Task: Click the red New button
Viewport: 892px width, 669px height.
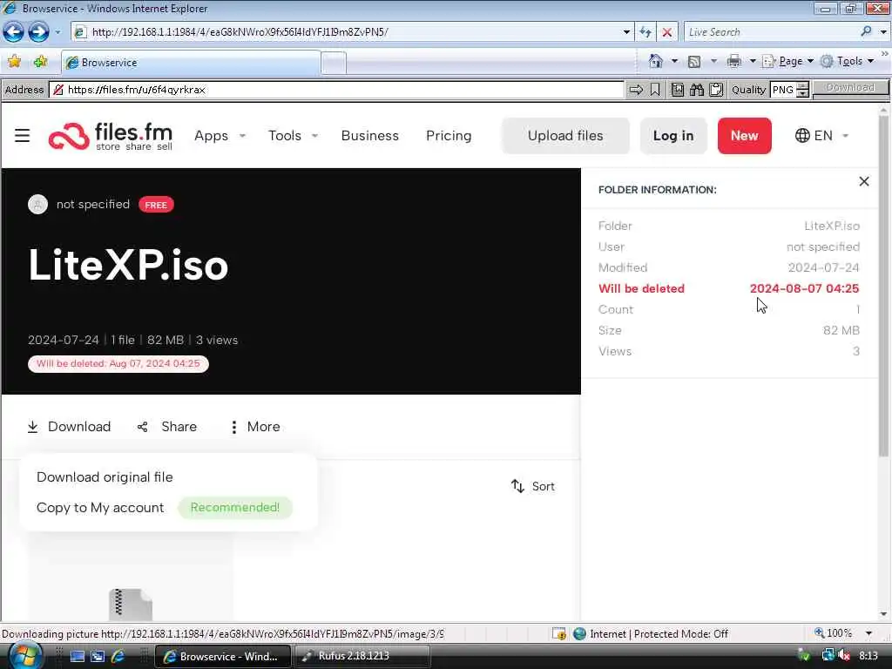Action: coord(744,135)
